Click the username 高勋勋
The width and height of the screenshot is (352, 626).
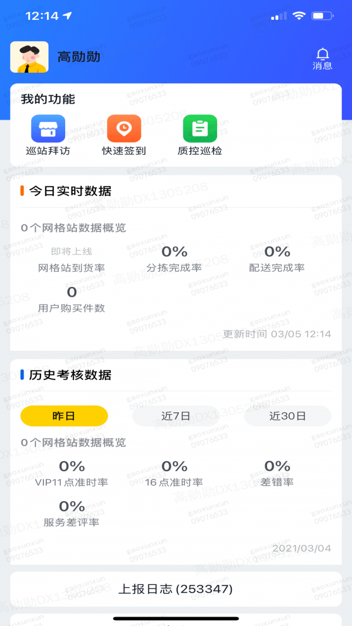(x=78, y=56)
